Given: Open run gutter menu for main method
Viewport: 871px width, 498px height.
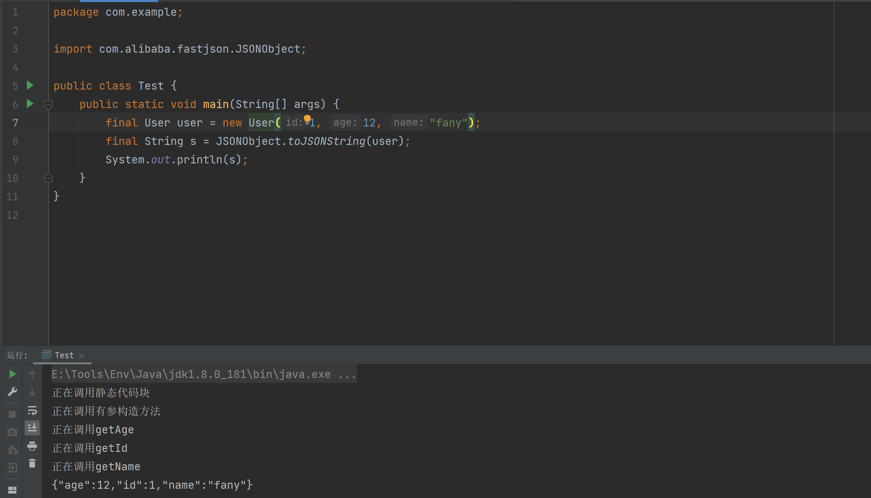Looking at the screenshot, I should click(30, 104).
